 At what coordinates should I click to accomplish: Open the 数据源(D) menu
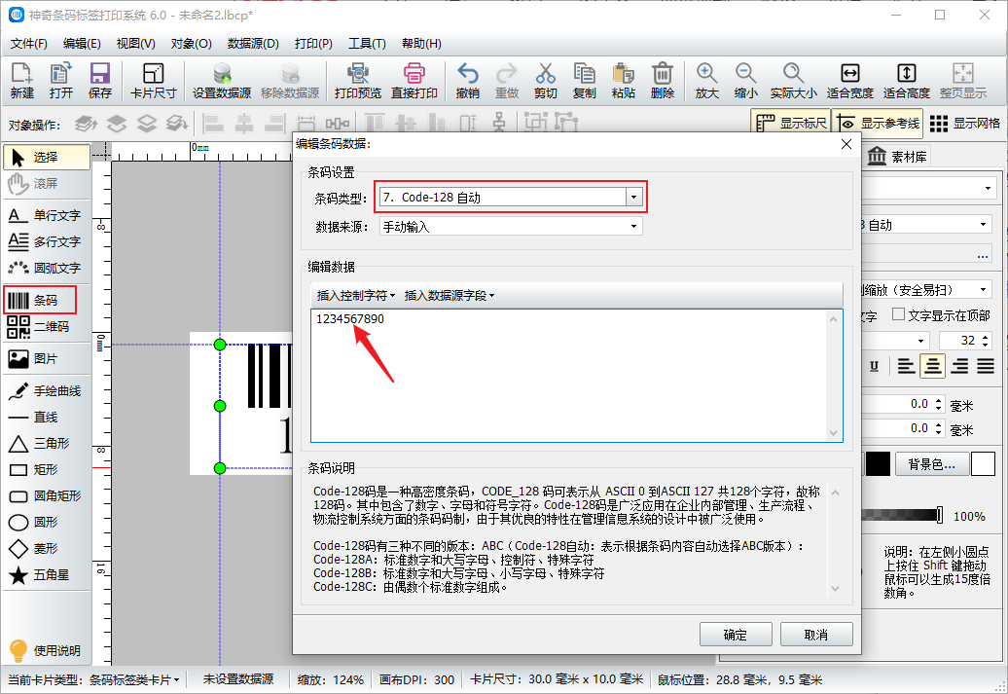253,44
